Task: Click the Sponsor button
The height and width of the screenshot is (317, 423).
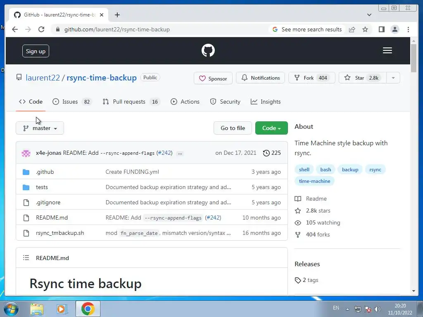Action: (x=213, y=78)
